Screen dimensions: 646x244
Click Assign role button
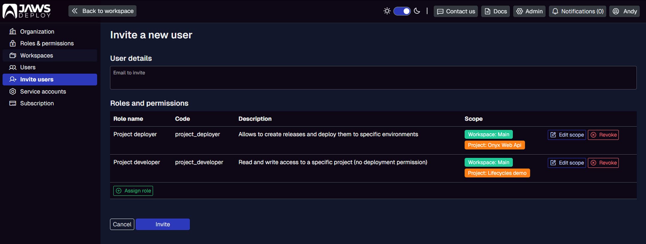click(x=133, y=191)
